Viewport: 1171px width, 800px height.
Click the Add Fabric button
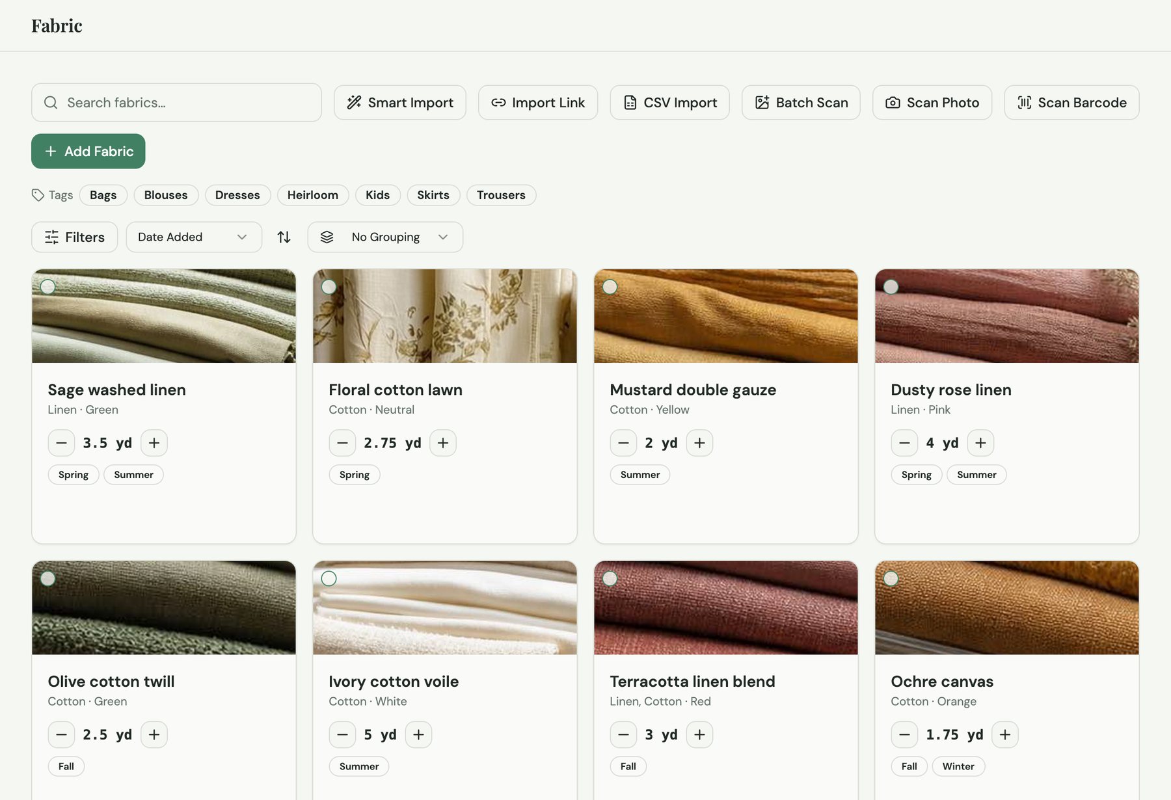(88, 152)
